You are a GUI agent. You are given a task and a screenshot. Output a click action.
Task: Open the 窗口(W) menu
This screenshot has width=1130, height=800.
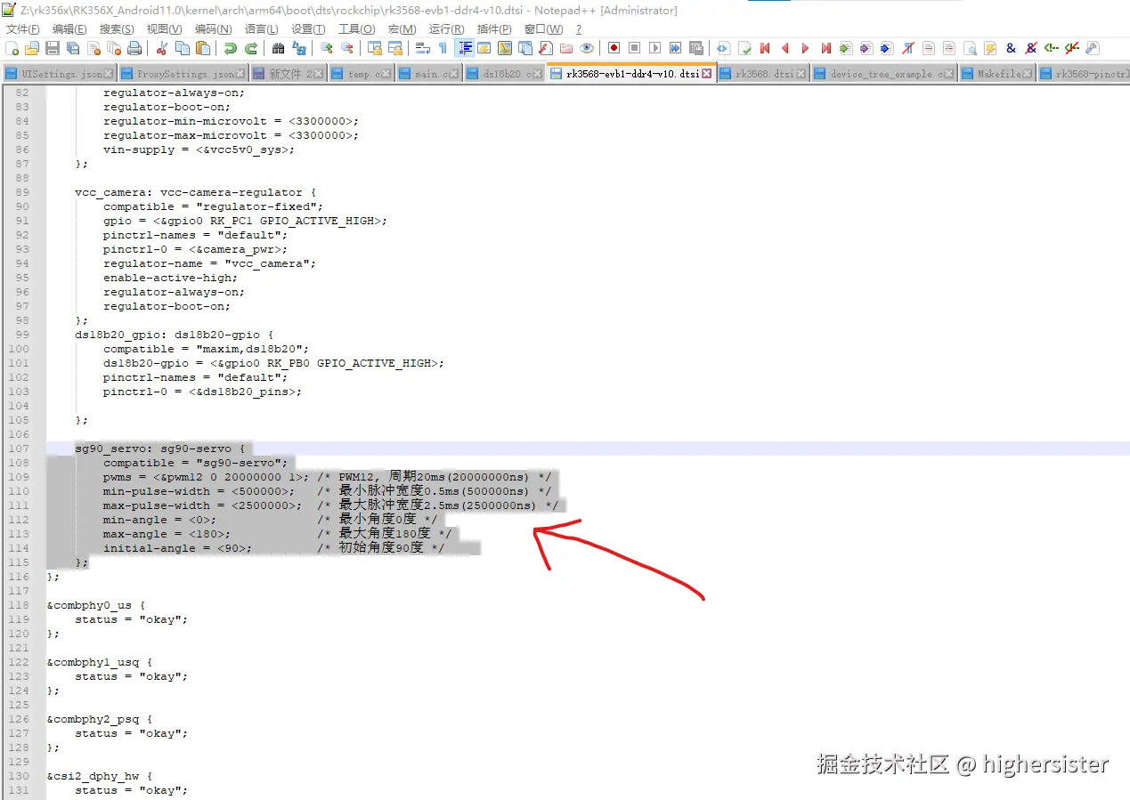(x=543, y=29)
